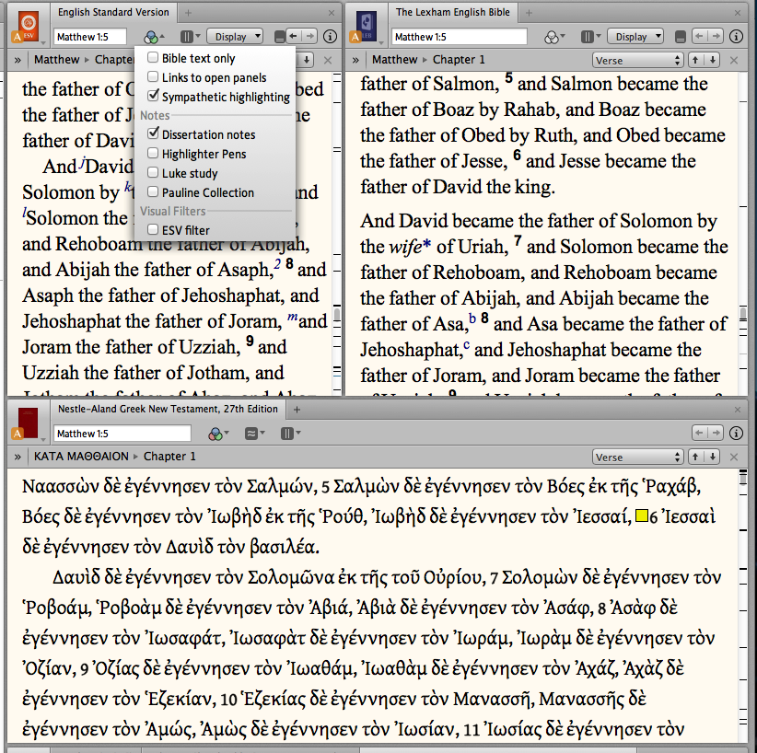Click ΚΑΤΑ ΜΑΘΘΑΙΟΝ breadcrumb in Greek panel
This screenshot has height=753, width=757.
click(81, 457)
